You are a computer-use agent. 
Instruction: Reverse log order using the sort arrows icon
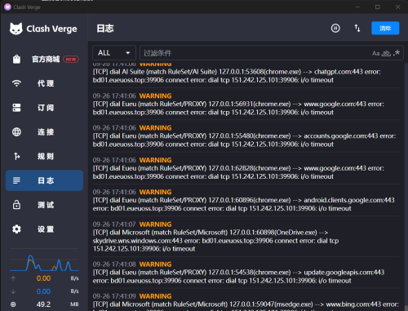[357, 28]
